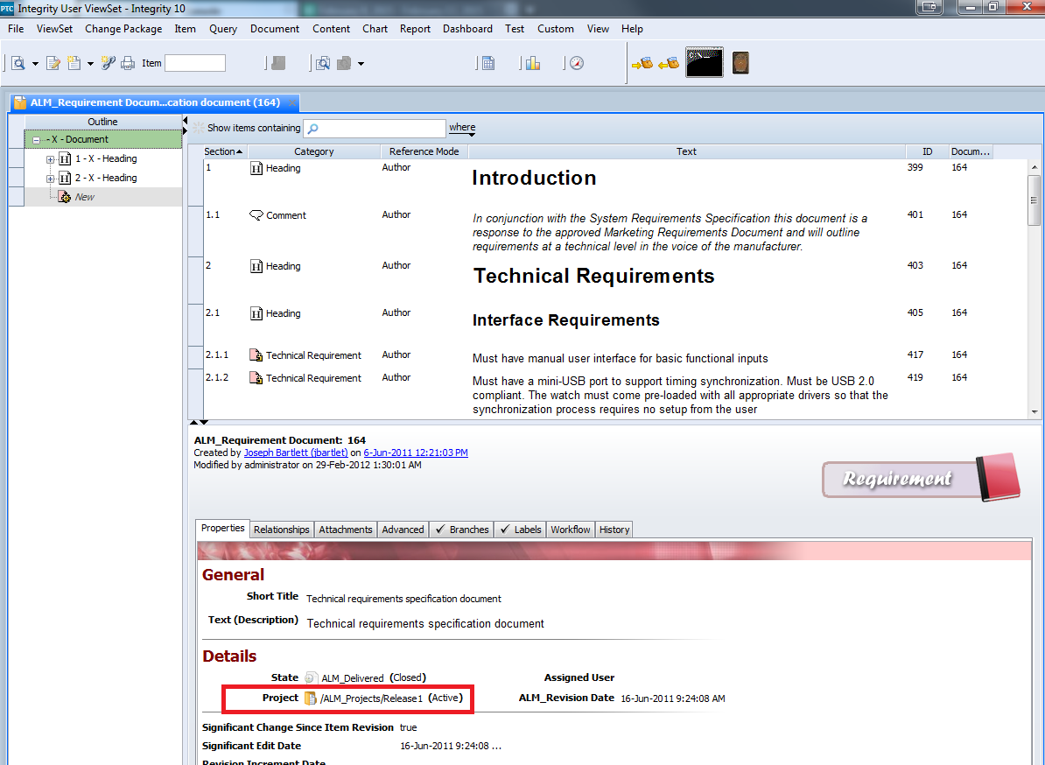Click Comment speech bubble icon in row 1.1
The height and width of the screenshot is (765, 1045).
(x=256, y=215)
